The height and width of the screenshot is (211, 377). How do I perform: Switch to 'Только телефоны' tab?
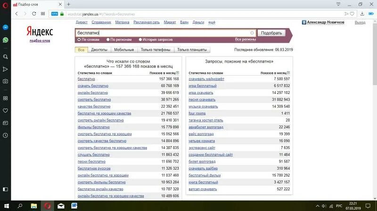(x=156, y=50)
